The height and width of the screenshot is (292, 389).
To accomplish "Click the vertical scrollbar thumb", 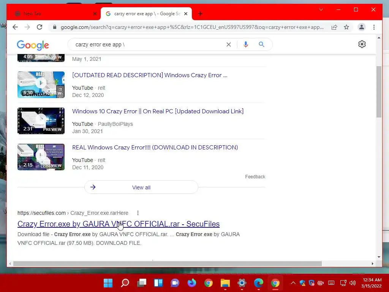I will 379,92.
